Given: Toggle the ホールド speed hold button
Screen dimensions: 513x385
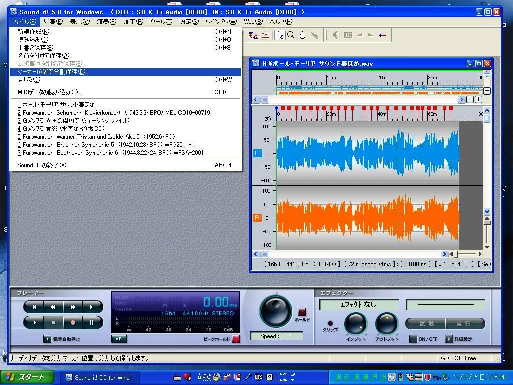Looking at the screenshot, I should tap(302, 312).
